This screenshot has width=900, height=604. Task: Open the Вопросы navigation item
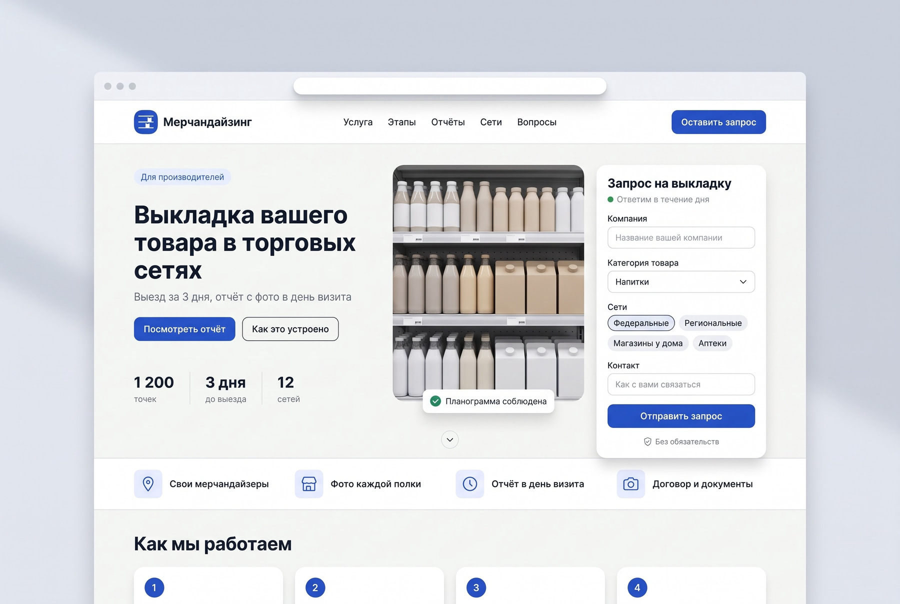pyautogui.click(x=537, y=122)
